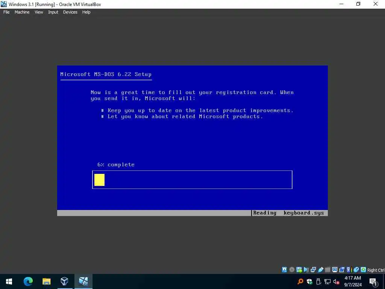Image resolution: width=385 pixels, height=289 pixels.
Task: Click the muted volume tray icon
Action: [336, 281]
